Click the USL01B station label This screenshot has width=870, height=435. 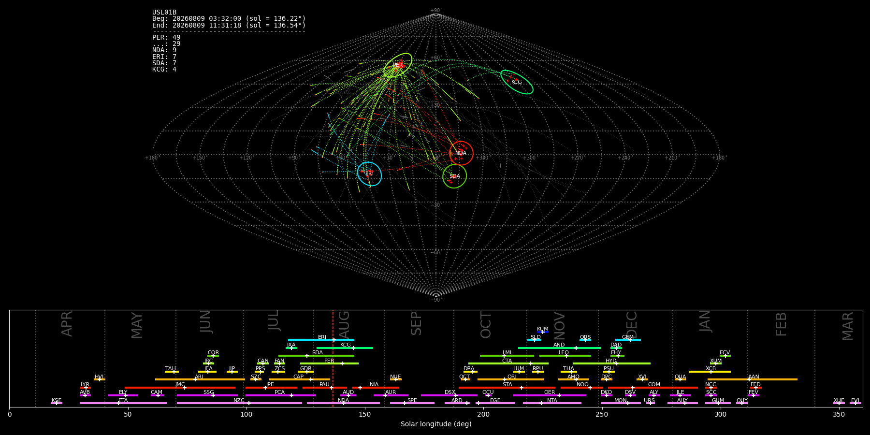coord(164,13)
